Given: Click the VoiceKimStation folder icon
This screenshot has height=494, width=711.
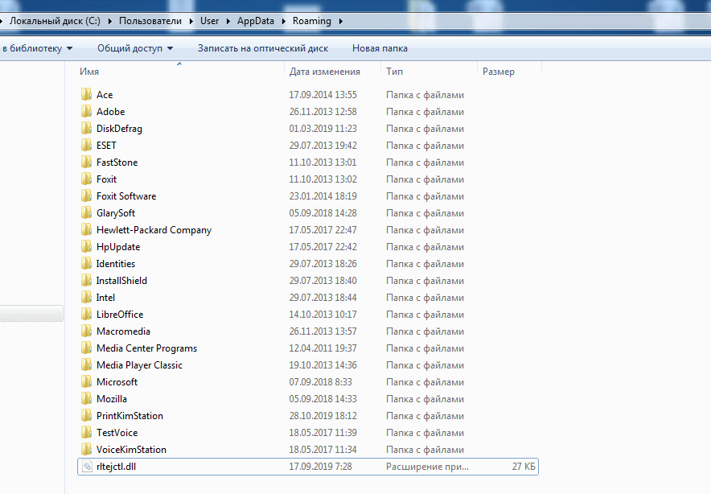Looking at the screenshot, I should coord(86,449).
